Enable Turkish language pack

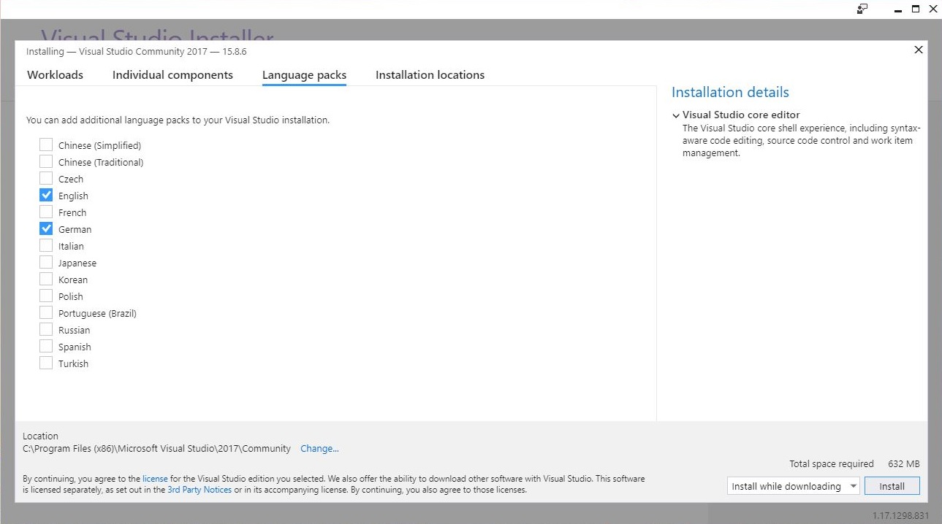46,363
